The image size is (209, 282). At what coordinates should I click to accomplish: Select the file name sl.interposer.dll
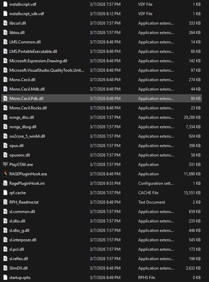[x=23, y=240]
